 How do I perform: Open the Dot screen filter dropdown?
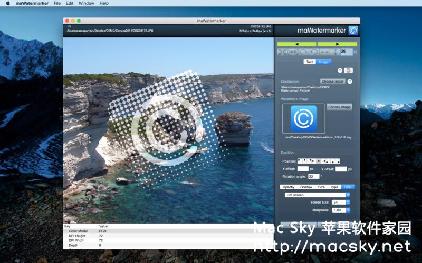click(318, 195)
